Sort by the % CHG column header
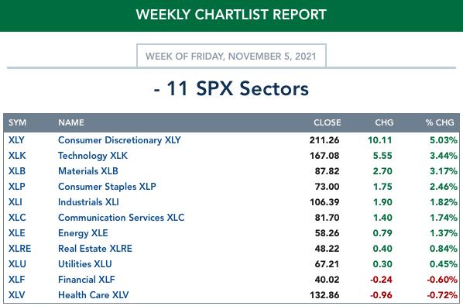This screenshot has width=463, height=306. pyautogui.click(x=440, y=122)
